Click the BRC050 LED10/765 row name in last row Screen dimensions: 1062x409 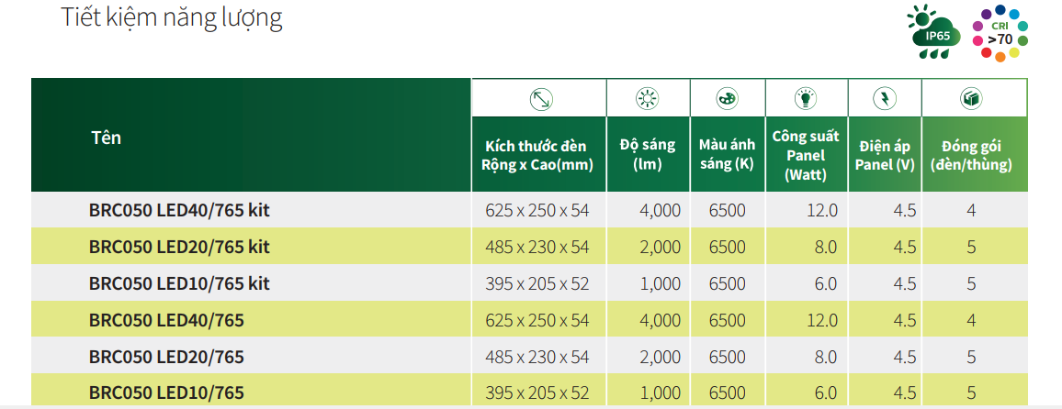[x=166, y=392]
